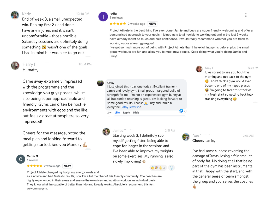Open the tagged Cathy Jefferson profile link
267x200 pixels.
[131, 107]
